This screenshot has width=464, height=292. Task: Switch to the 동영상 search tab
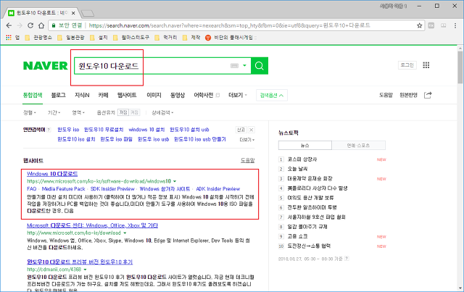[x=178, y=95]
